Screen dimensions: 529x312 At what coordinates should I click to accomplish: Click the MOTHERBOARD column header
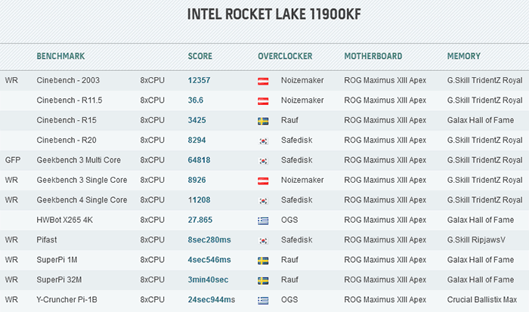click(x=373, y=56)
